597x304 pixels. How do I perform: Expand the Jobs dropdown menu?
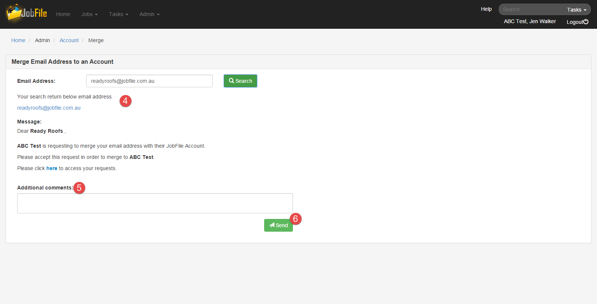coord(90,14)
